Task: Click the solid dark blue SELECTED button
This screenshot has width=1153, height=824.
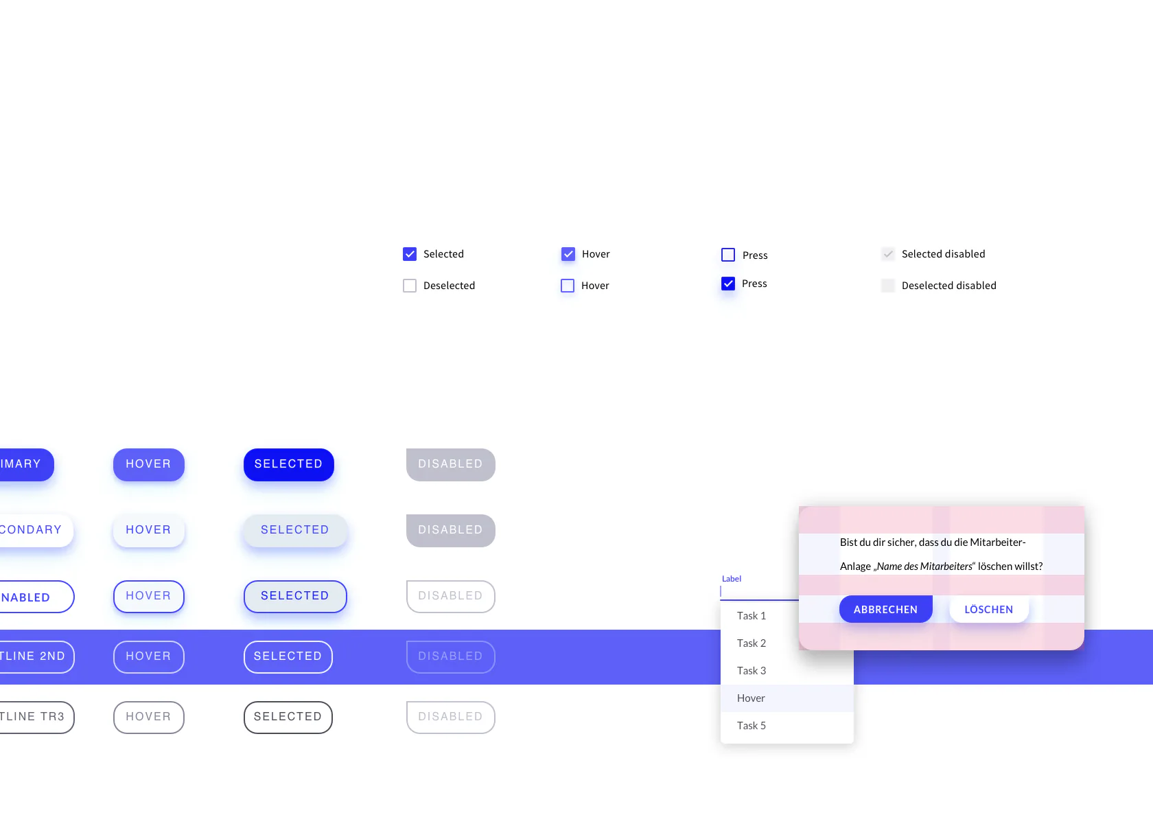Action: pyautogui.click(x=289, y=465)
